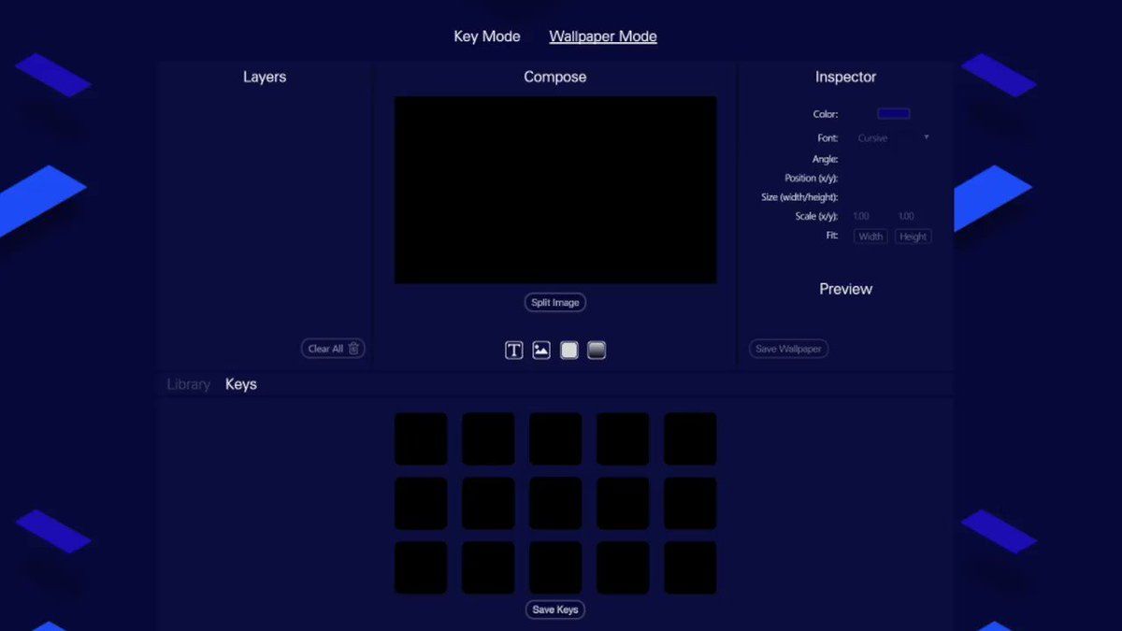
Task: Switch to Wallpaper Mode
Action: [x=603, y=36]
